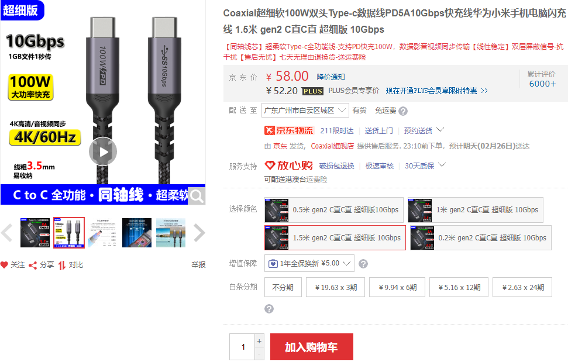568x362 pixels.
Task: Select 0.2米 gen2 C直C直 option
Action: coord(481,238)
